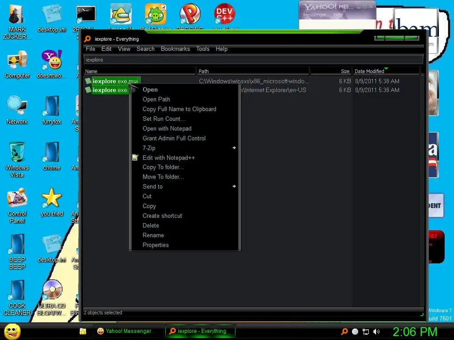The image size is (454, 340).
Task: Open the Messenger menu in Yahoo Messenger window
Action: coord(315,15)
